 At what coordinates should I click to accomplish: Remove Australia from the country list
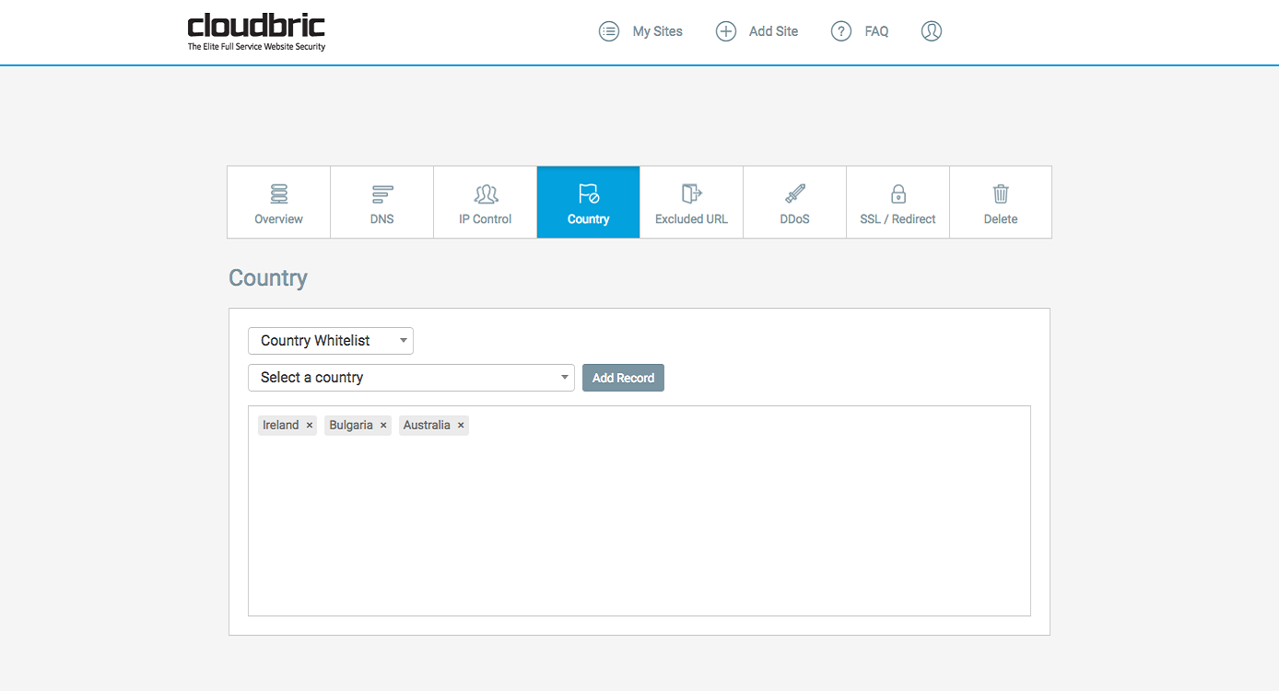coord(461,426)
